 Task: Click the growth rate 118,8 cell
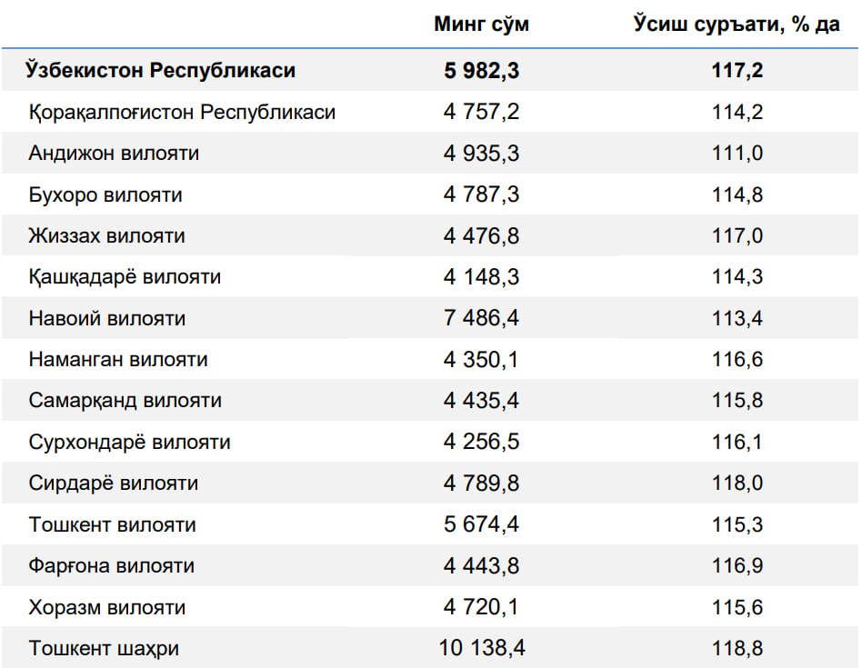(x=737, y=648)
